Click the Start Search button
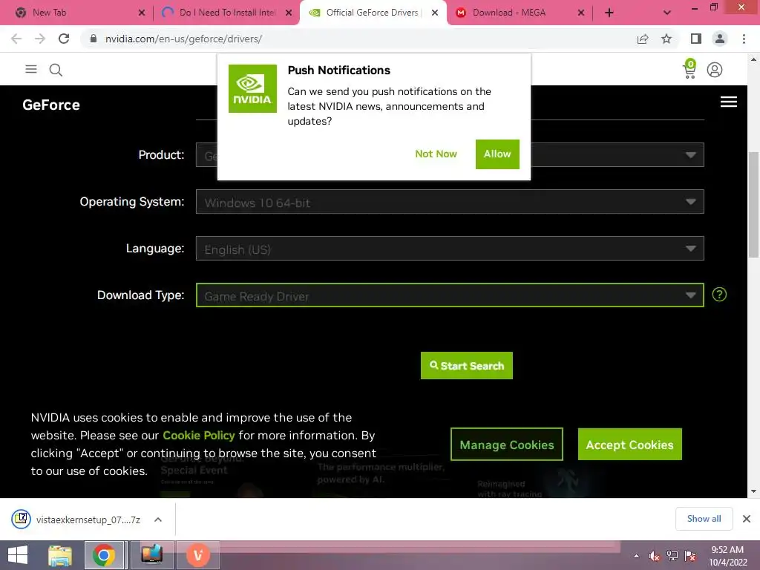 tap(466, 365)
